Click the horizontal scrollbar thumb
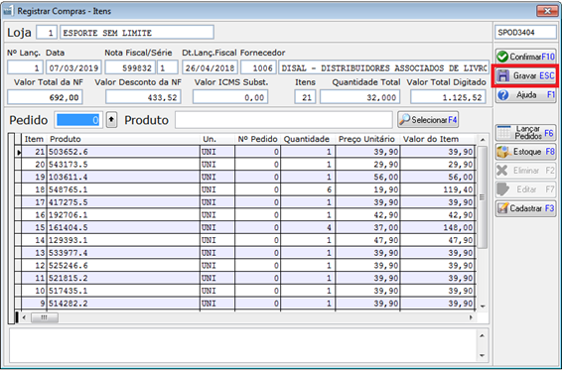This screenshot has width=562, height=370. (45, 317)
